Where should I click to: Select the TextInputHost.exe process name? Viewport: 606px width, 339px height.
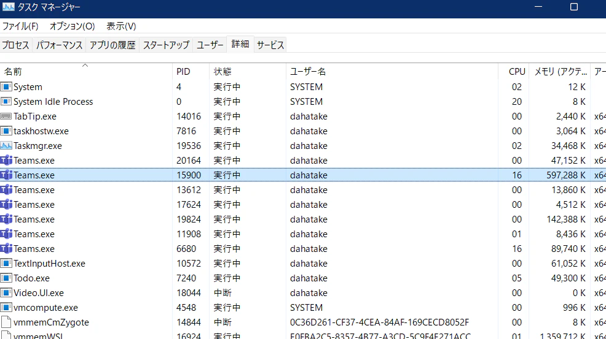pos(49,264)
